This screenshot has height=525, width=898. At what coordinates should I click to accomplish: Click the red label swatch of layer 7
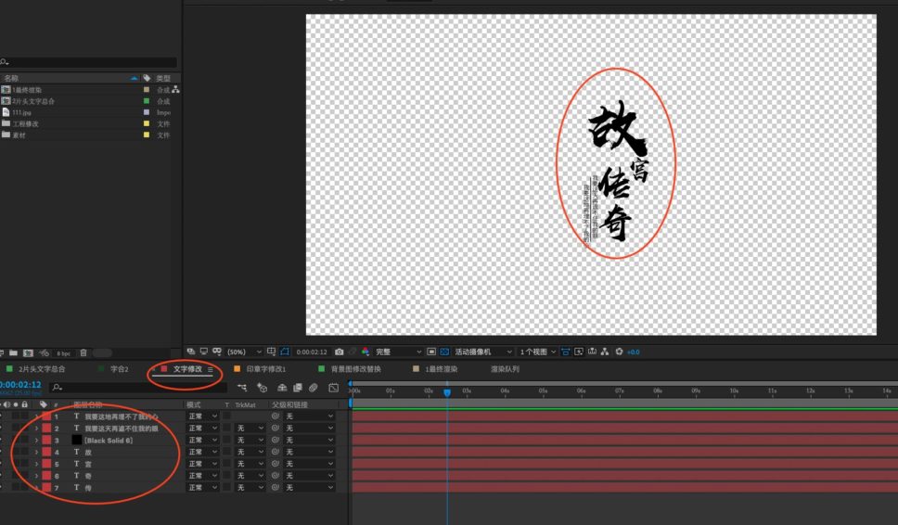click(46, 488)
